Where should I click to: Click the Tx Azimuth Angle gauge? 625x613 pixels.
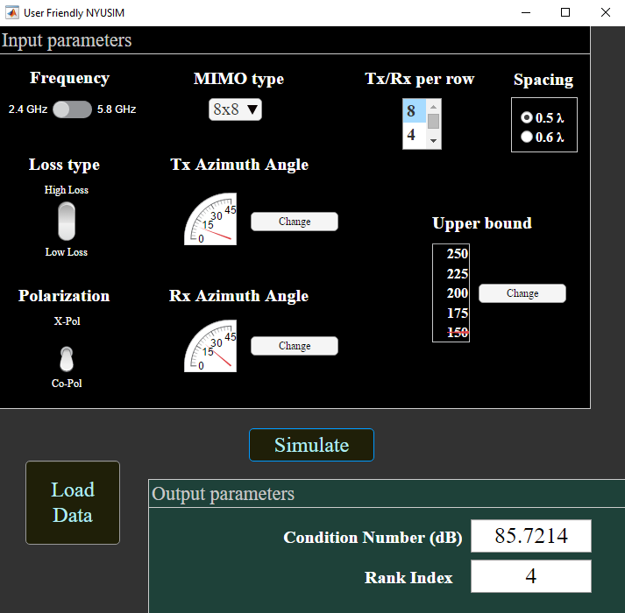click(x=210, y=219)
